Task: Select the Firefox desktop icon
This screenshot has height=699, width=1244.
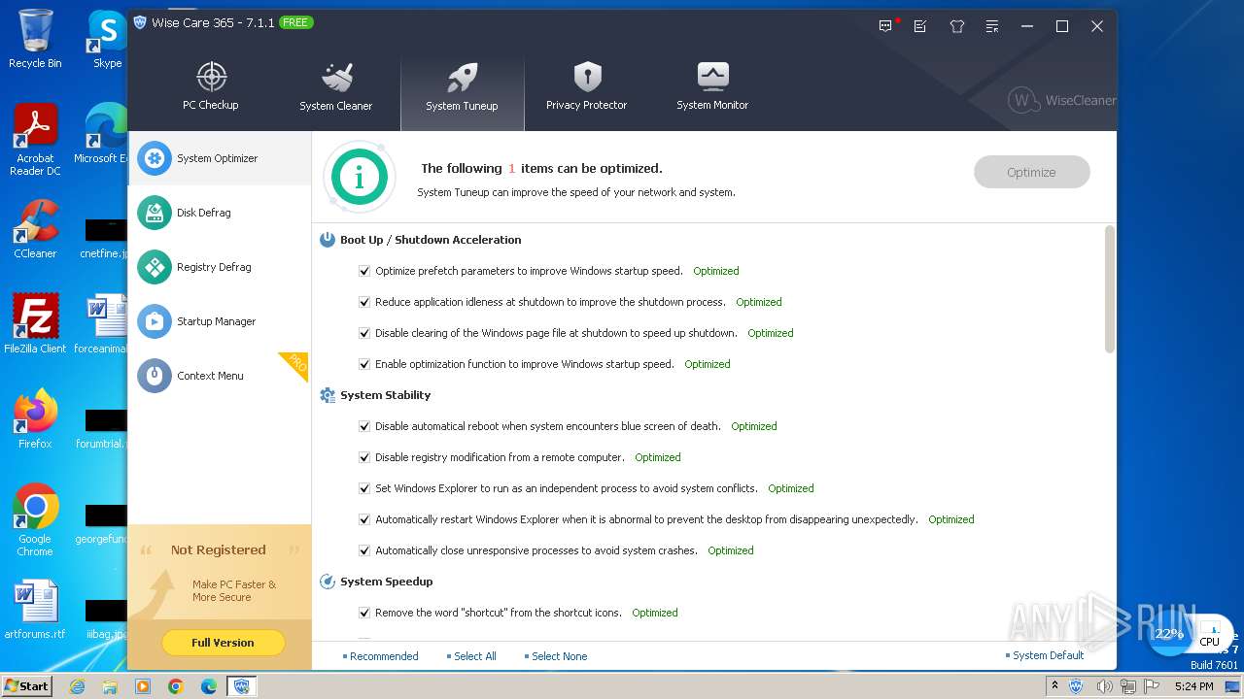Action: (35, 419)
